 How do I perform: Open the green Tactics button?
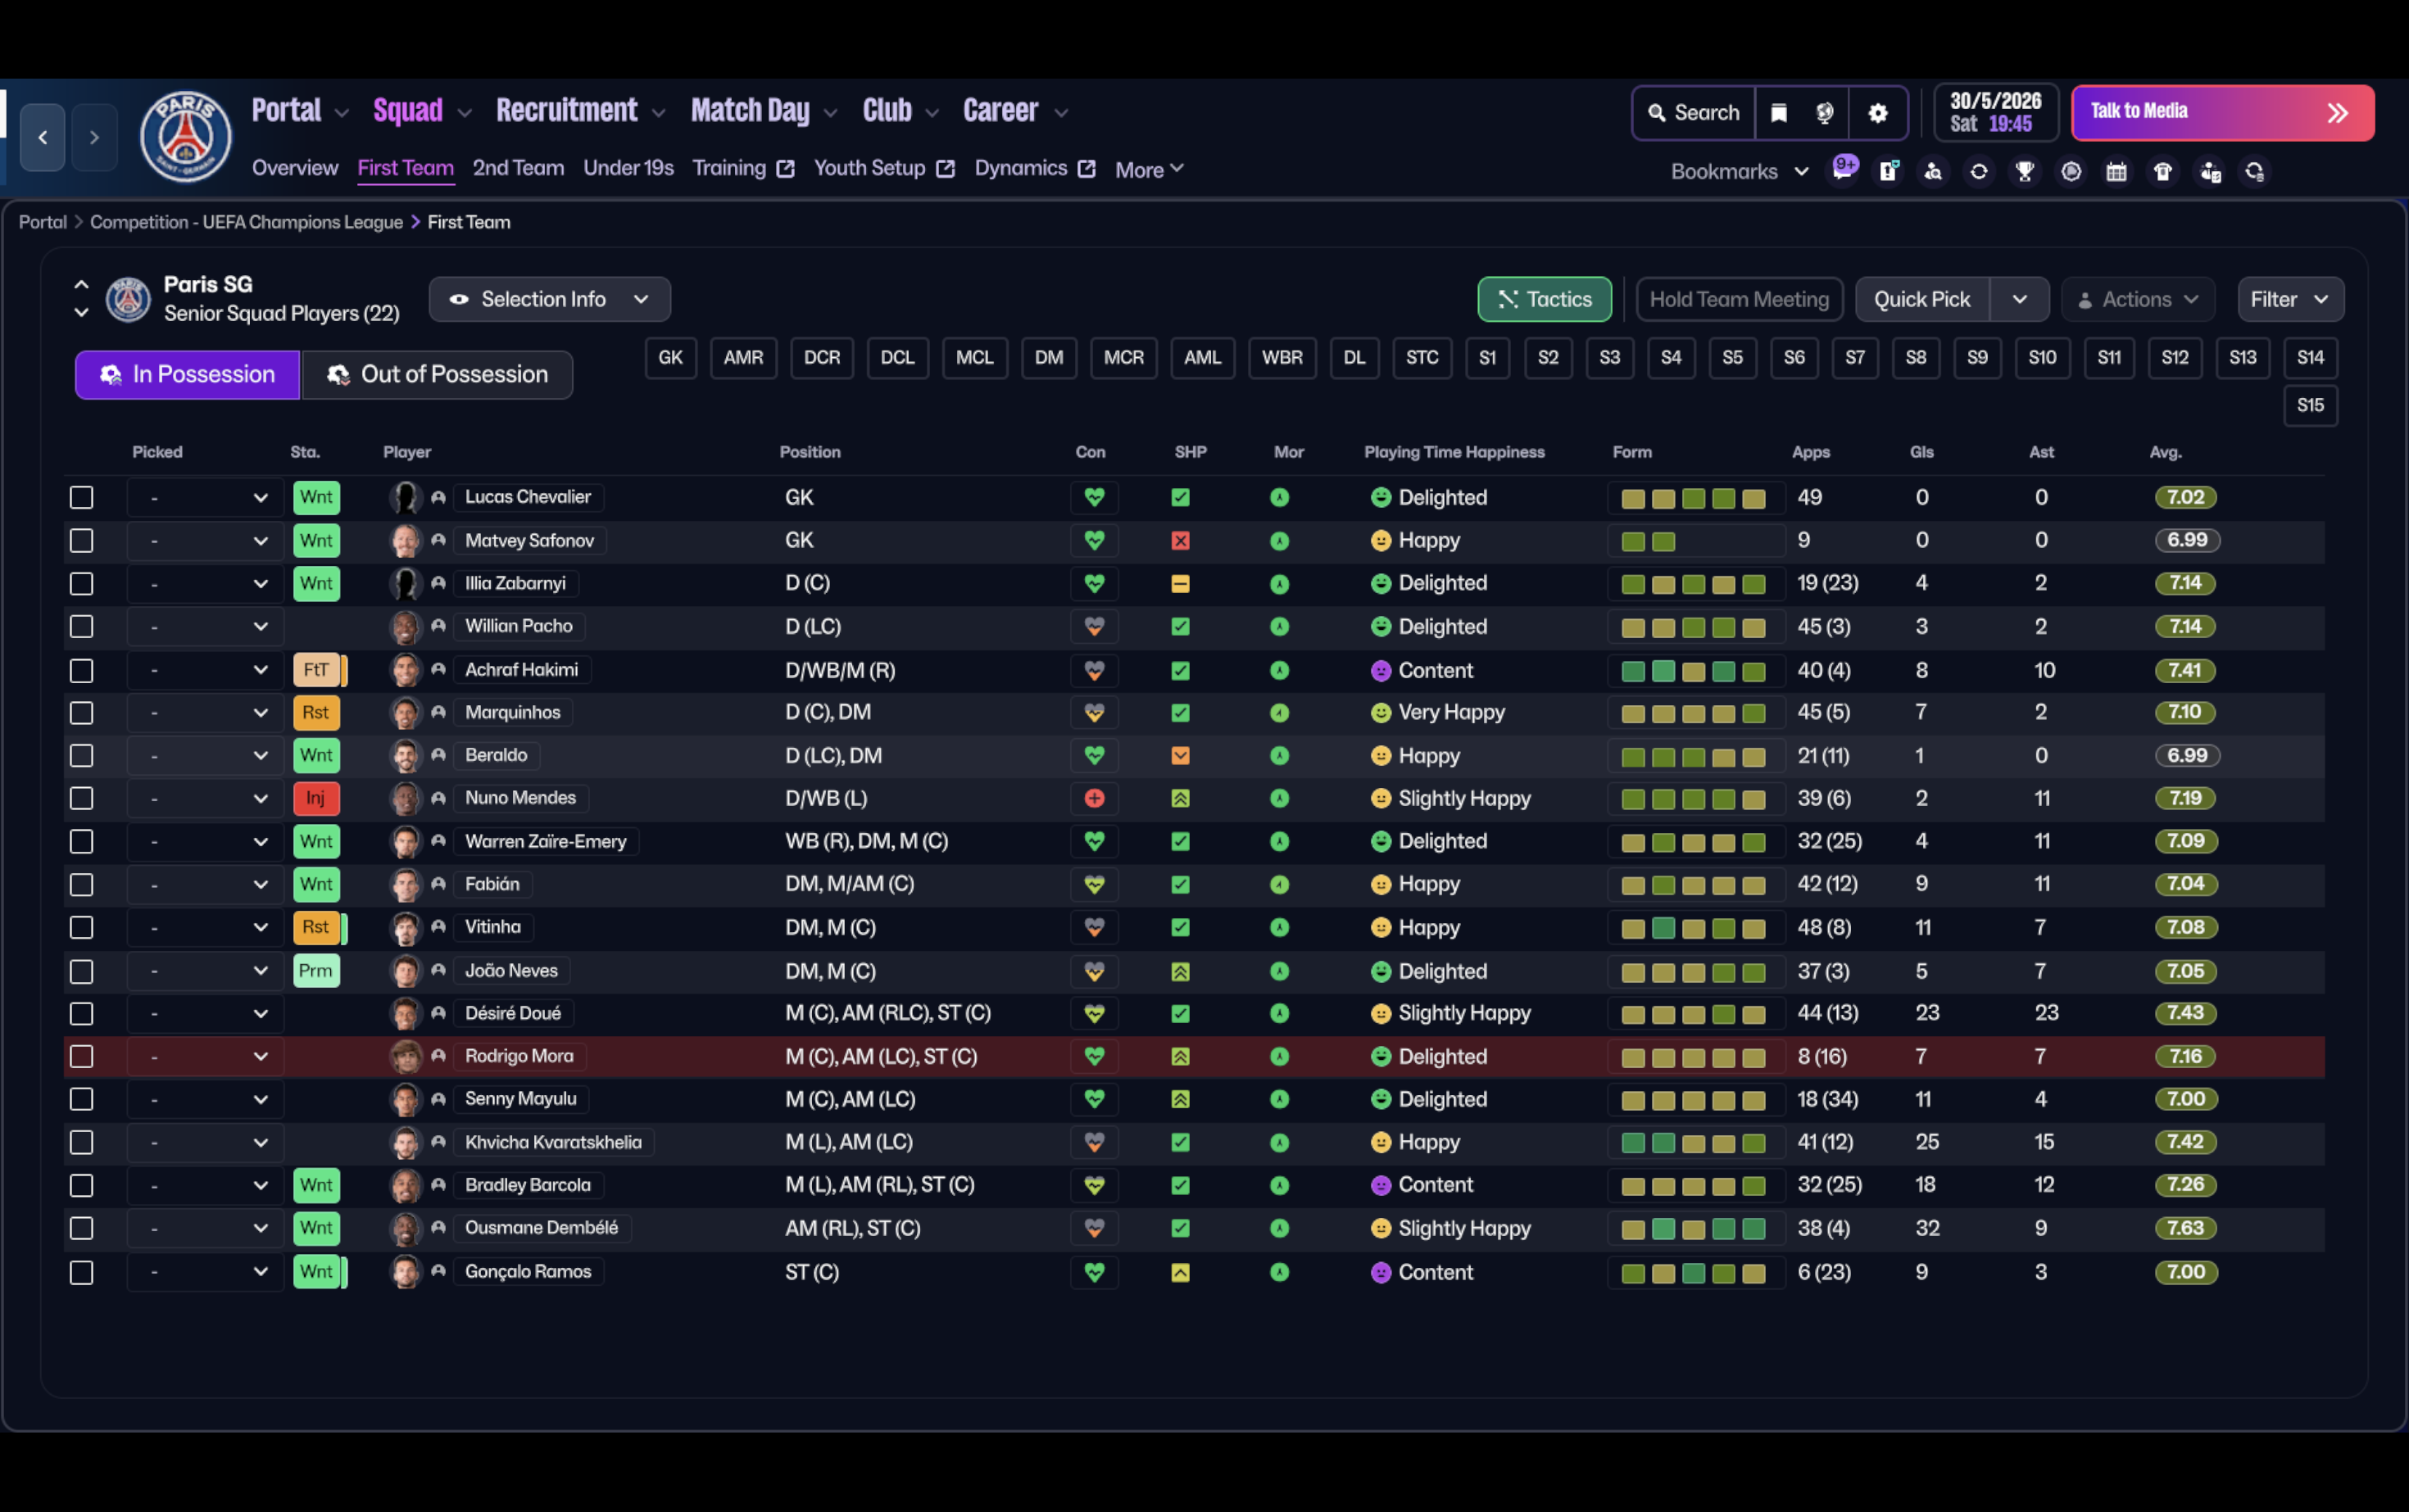tap(1544, 299)
